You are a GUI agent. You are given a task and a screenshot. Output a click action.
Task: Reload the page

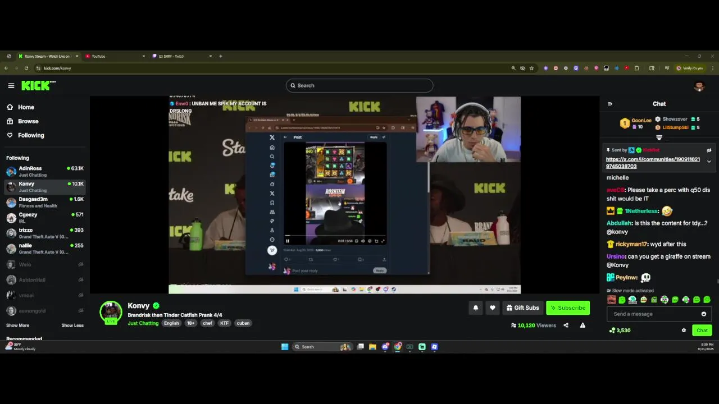pos(26,68)
